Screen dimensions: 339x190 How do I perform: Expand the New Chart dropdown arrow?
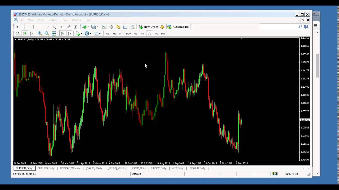[88, 27]
